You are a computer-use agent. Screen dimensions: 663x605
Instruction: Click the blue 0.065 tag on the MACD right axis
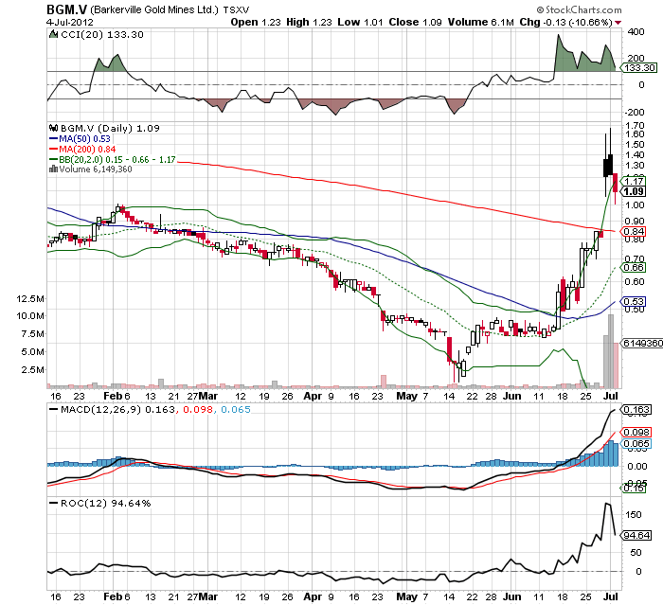636,443
